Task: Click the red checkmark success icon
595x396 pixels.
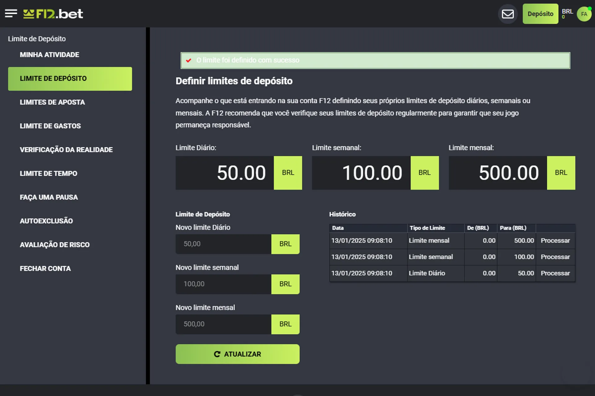Action: pyautogui.click(x=188, y=60)
